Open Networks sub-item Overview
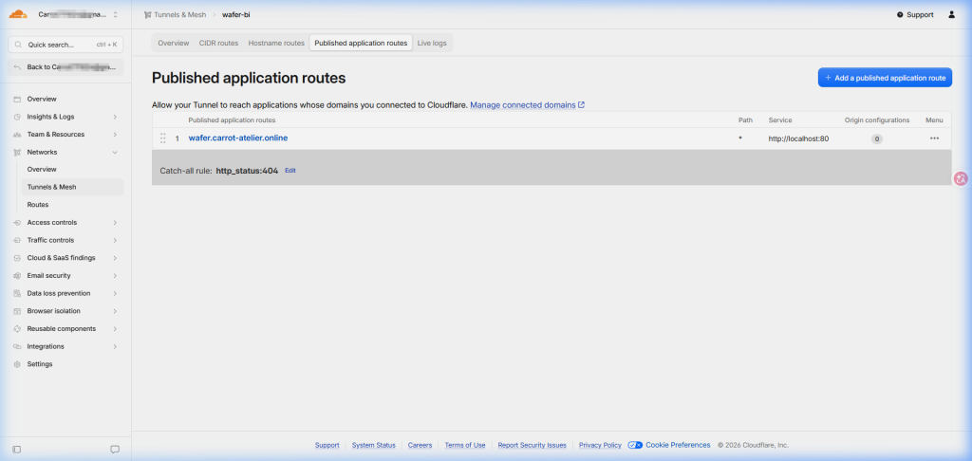This screenshot has height=461, width=972. pos(42,169)
